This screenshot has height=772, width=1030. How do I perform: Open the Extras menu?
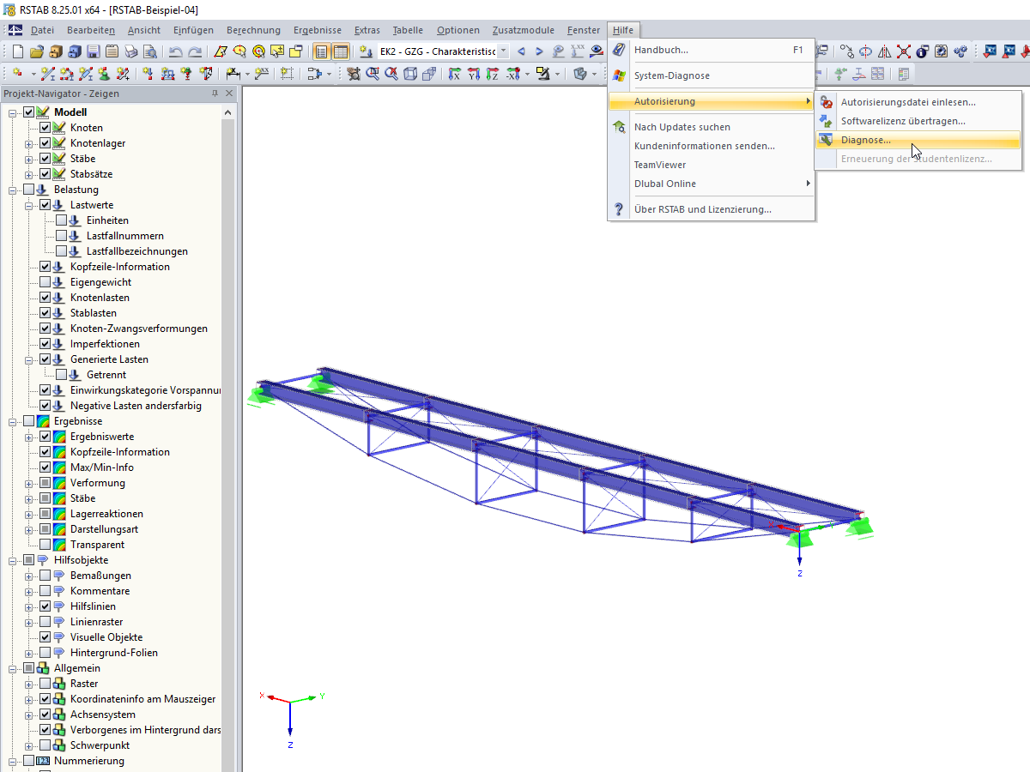(x=367, y=30)
